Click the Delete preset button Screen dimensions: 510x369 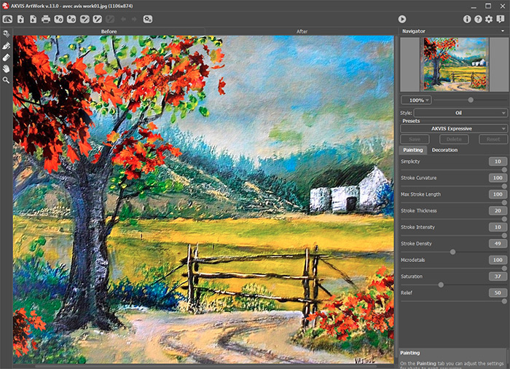454,139
